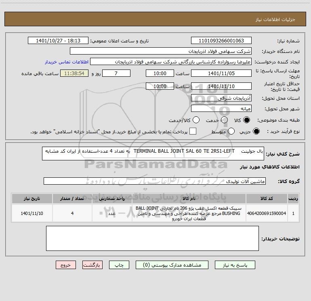Click the شرح کلی نیاز description box
This screenshot has width=311, height=301.
[x=153, y=154]
